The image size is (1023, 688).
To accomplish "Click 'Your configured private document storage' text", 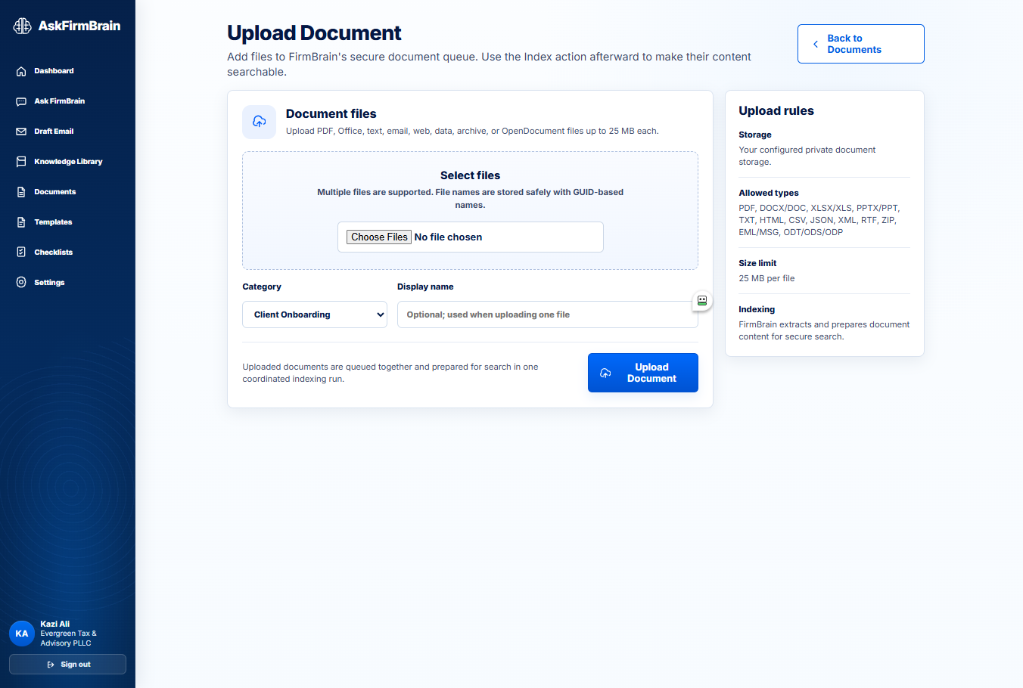I will 807,156.
